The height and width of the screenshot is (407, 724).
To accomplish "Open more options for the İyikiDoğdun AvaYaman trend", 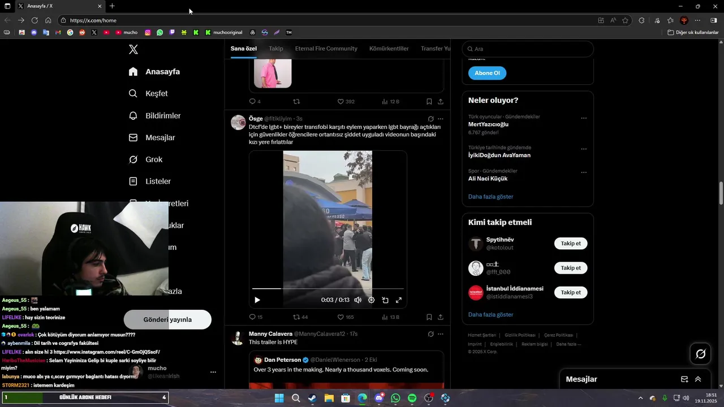I will (584, 149).
